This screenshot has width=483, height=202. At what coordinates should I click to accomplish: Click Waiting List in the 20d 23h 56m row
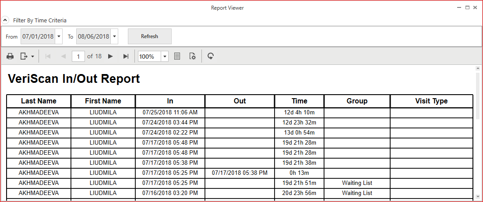[x=357, y=193]
